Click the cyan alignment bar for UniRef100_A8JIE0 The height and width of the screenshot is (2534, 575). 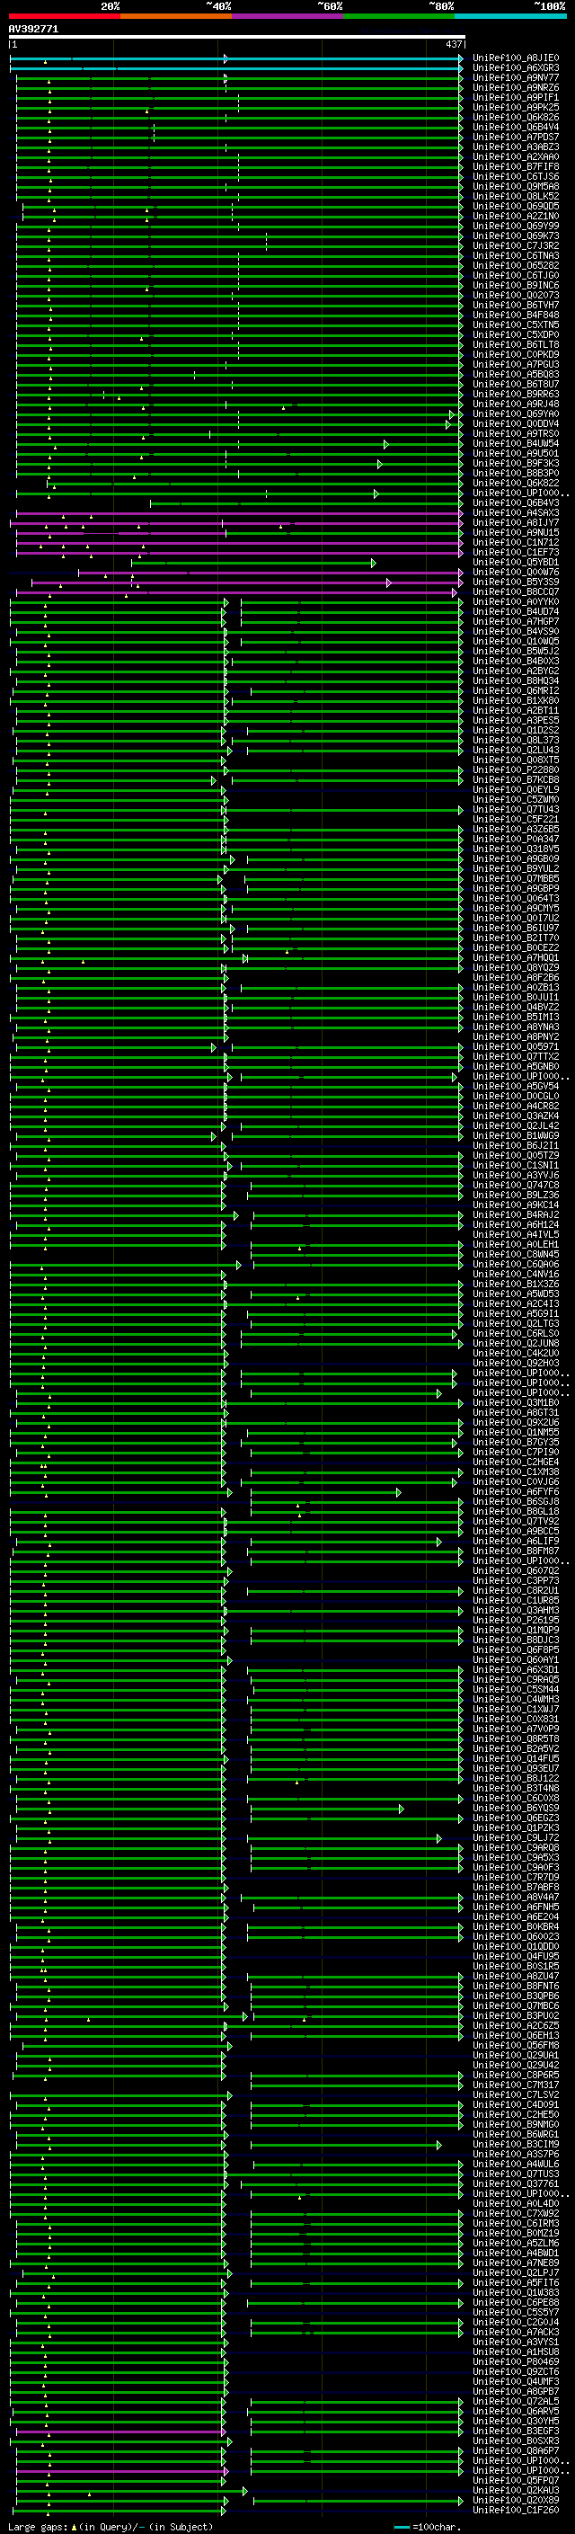click(x=236, y=59)
